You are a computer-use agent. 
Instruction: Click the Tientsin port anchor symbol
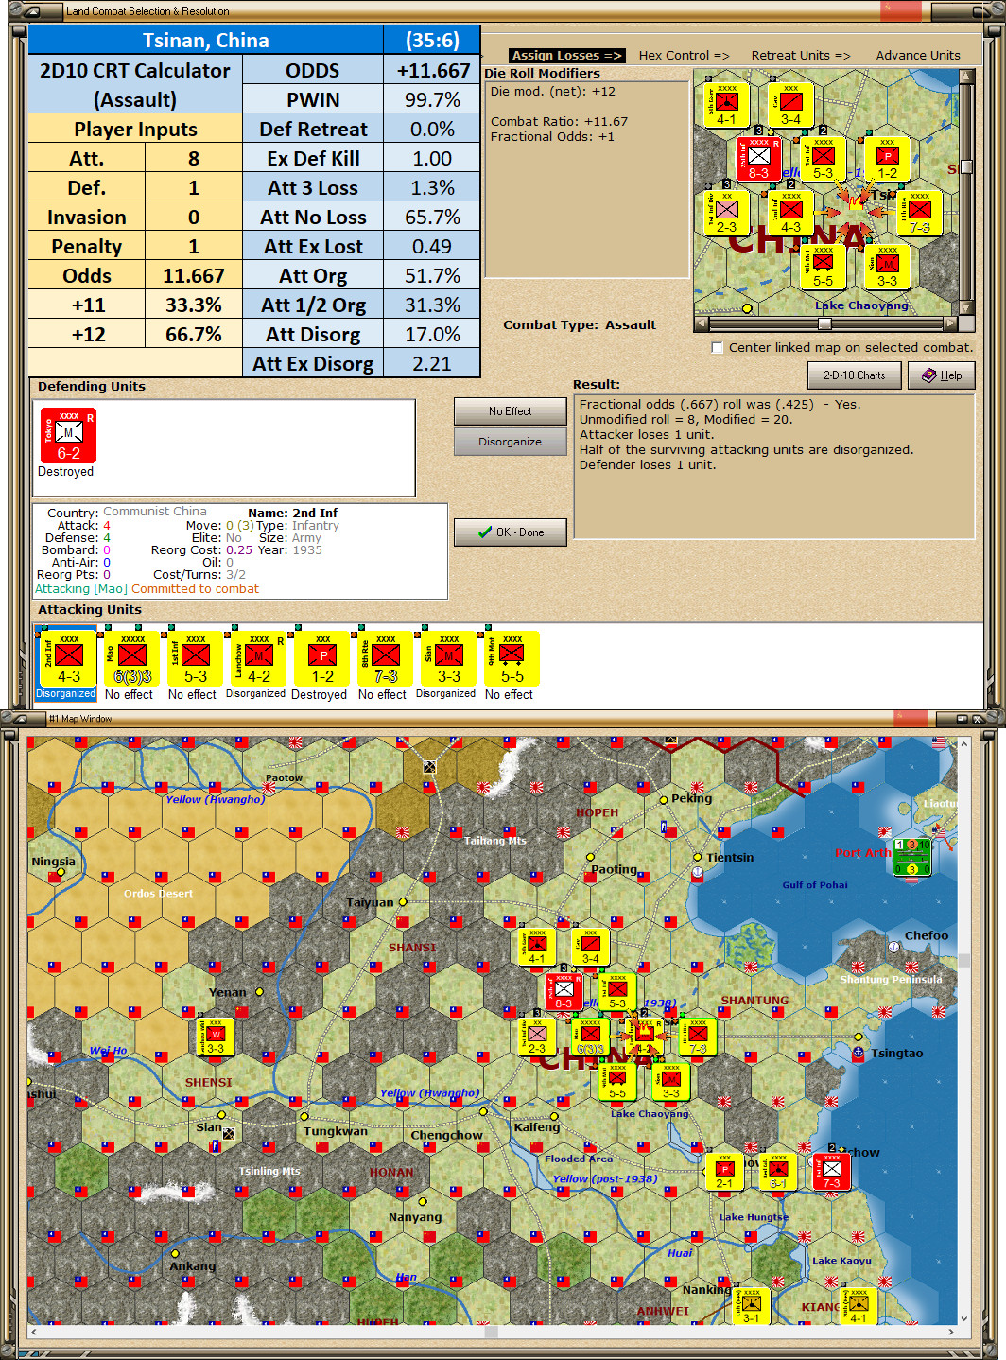697,874
